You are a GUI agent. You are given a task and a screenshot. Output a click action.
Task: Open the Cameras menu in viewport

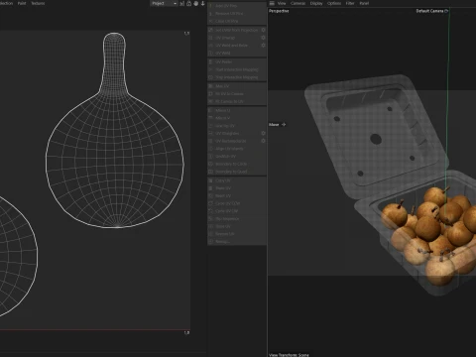297,3
